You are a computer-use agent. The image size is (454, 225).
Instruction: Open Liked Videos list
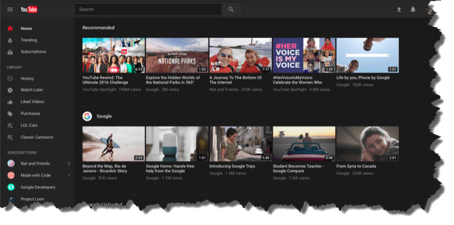(32, 102)
